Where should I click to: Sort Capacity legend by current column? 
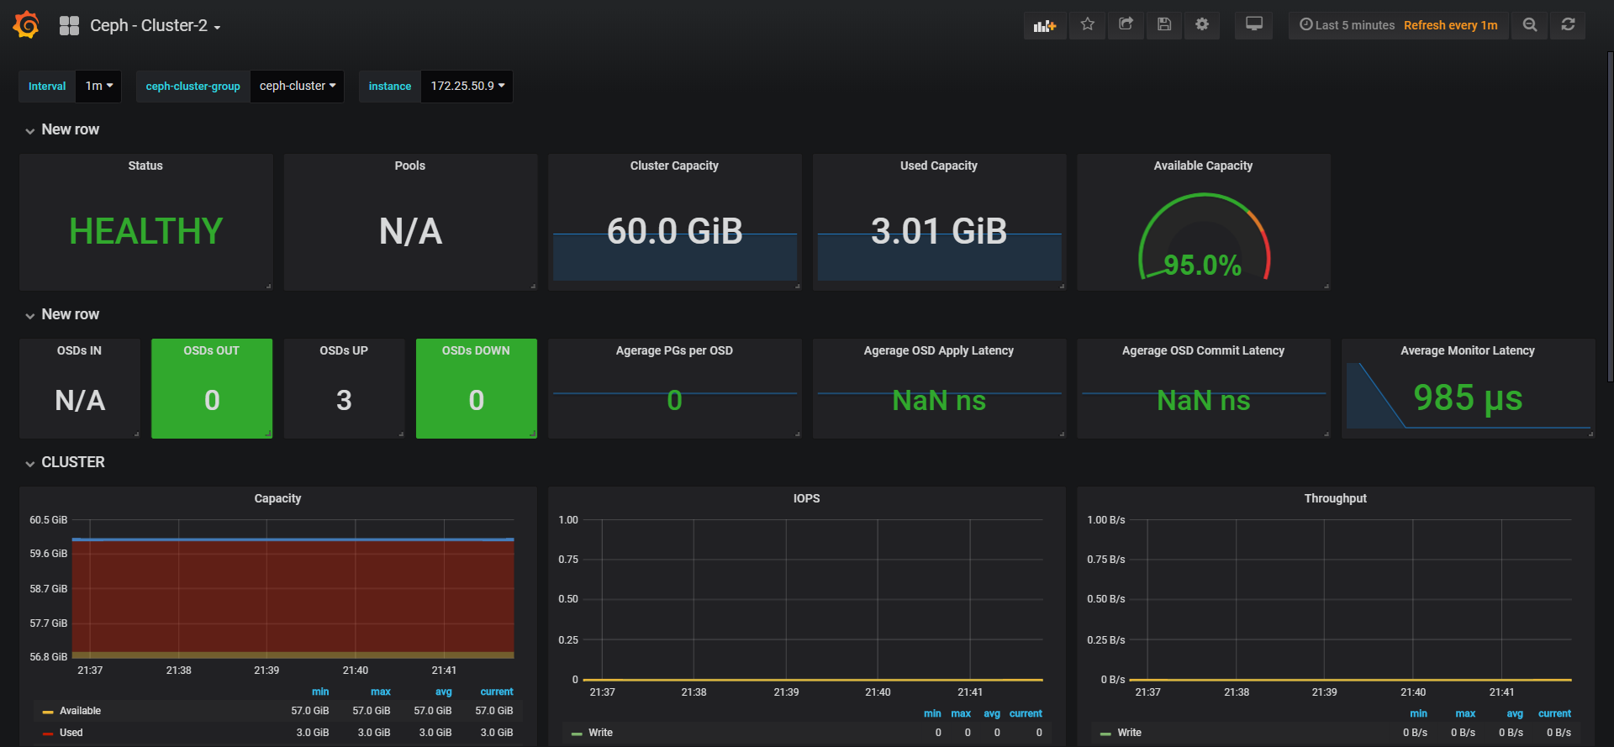click(x=497, y=692)
